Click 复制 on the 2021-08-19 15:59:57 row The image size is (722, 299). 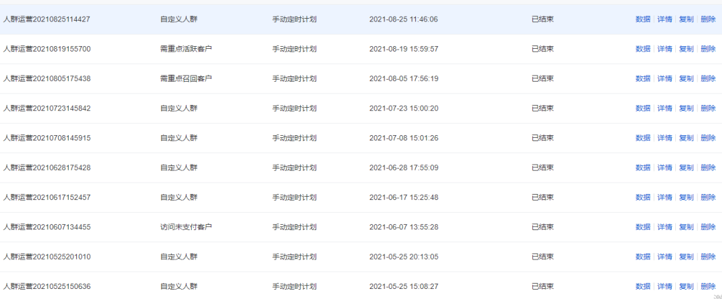tap(686, 49)
